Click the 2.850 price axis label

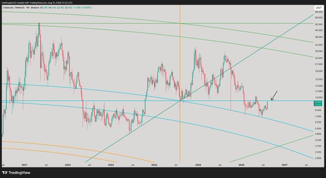click(x=318, y=158)
